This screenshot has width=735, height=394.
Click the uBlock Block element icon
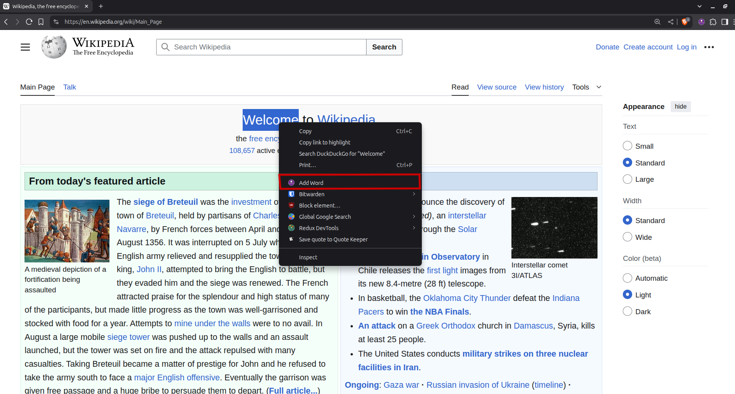[291, 205]
